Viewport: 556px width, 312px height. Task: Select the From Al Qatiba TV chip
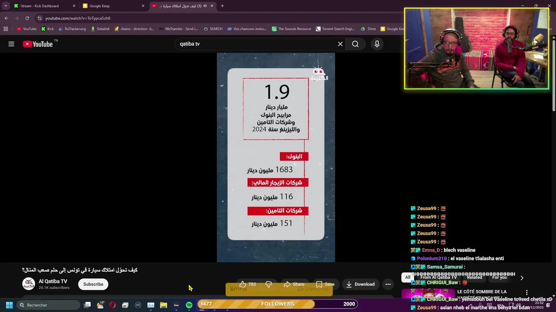438,277
